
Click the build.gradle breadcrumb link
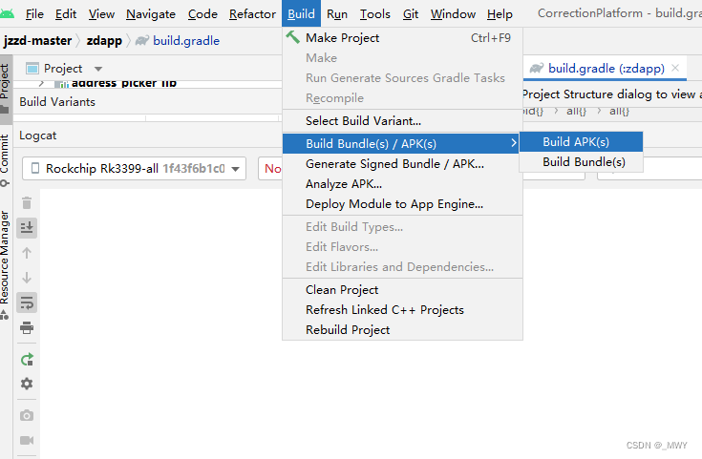(185, 41)
